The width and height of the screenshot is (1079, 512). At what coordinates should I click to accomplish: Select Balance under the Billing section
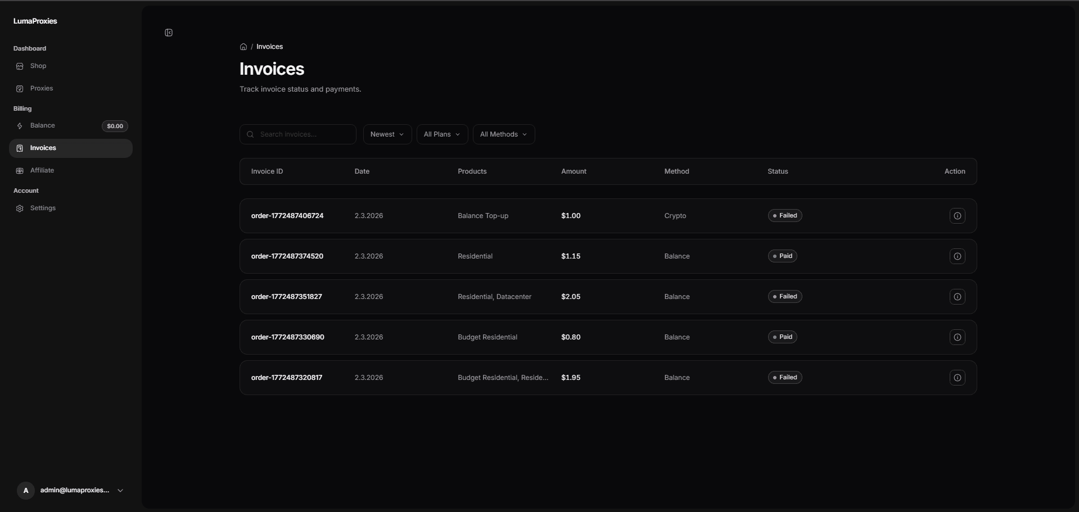click(x=43, y=125)
